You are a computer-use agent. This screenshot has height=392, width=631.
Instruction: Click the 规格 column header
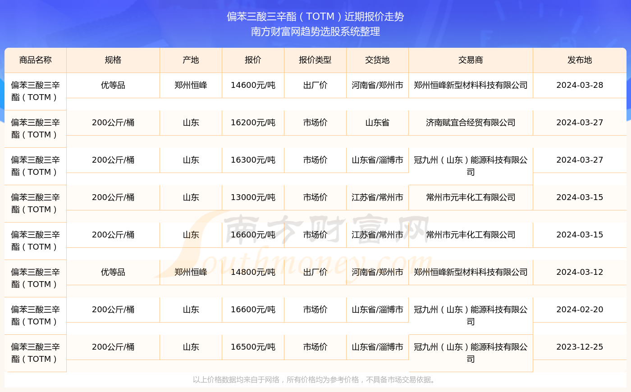point(113,60)
